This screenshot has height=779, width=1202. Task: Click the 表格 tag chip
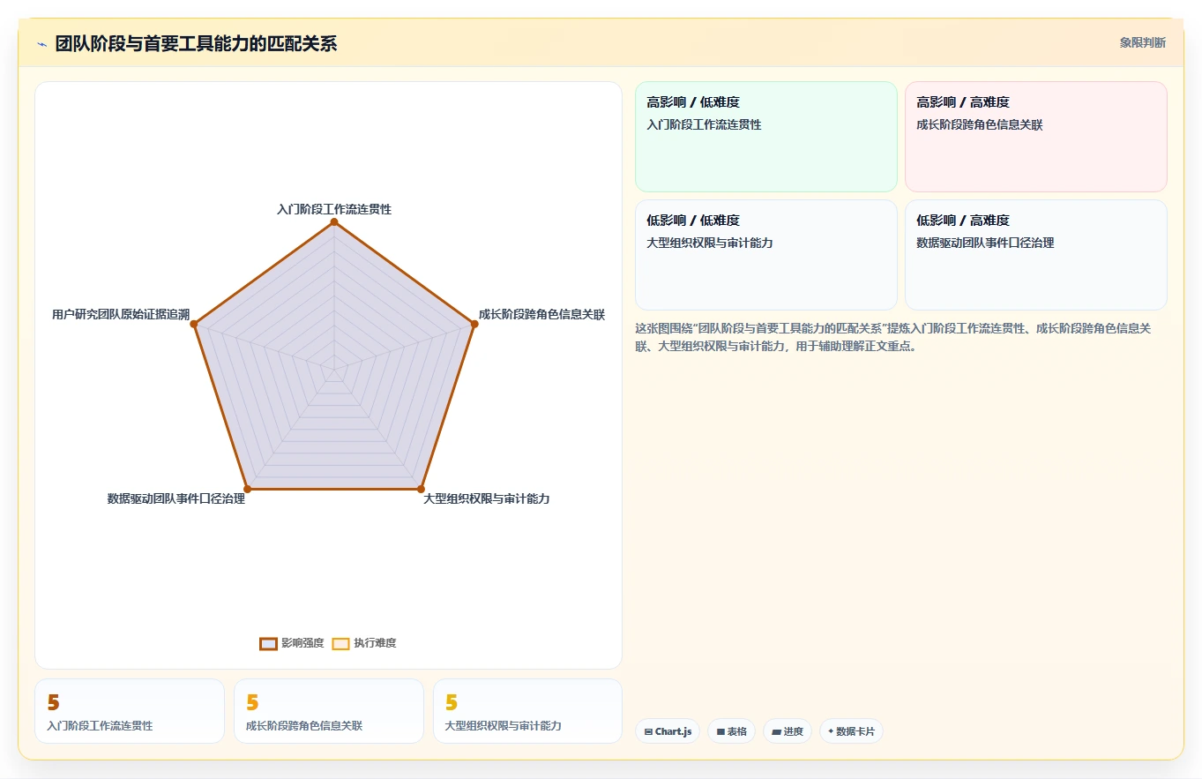[731, 731]
